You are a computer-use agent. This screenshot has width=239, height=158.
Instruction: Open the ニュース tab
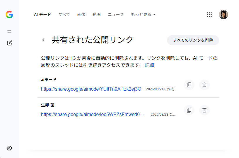[x=116, y=15]
